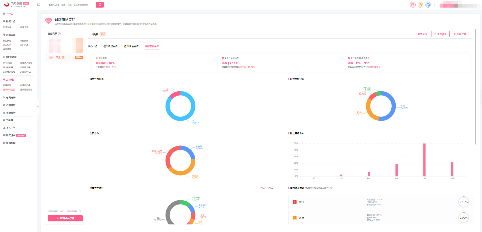Open 热门素材 page

[x=7, y=41]
